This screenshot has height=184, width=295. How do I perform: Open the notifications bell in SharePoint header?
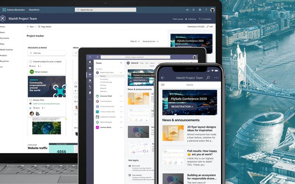click(x=193, y=10)
